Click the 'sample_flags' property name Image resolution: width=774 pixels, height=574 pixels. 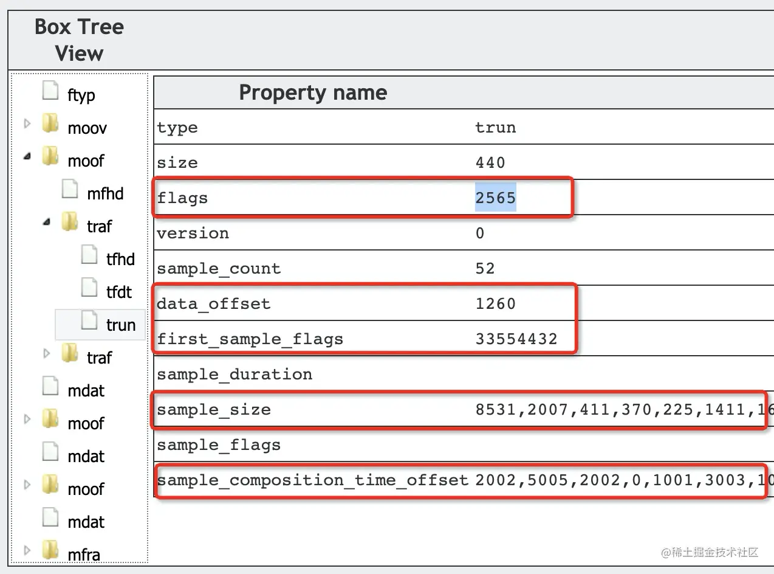pyautogui.click(x=219, y=445)
